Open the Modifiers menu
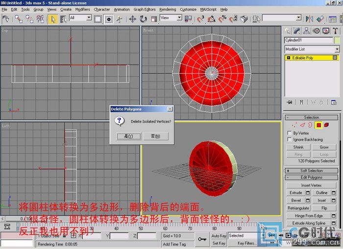The width and height of the screenshot is (343, 249). point(82,9)
